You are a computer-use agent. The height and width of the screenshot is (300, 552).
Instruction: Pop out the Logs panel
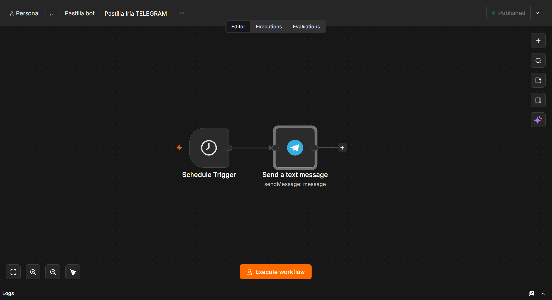(x=532, y=294)
